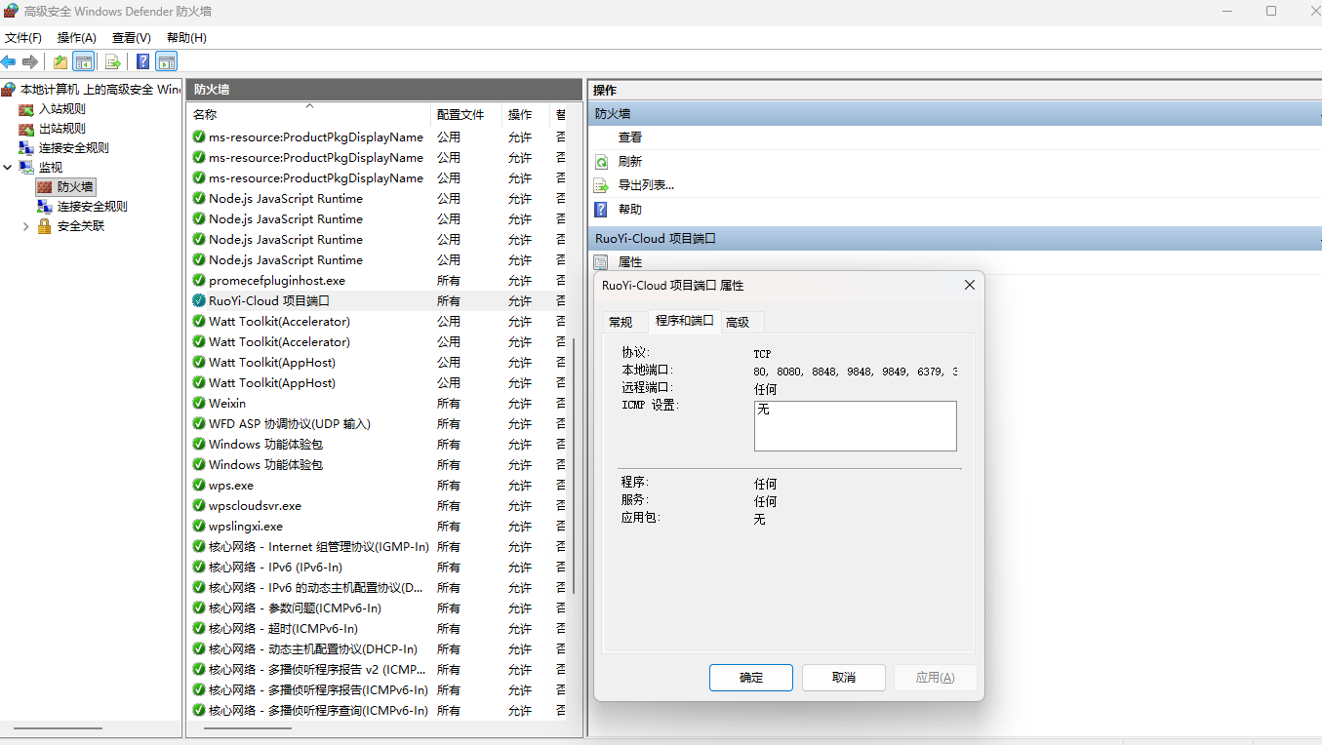Click 导出列表... in the actions pane

[x=646, y=185]
